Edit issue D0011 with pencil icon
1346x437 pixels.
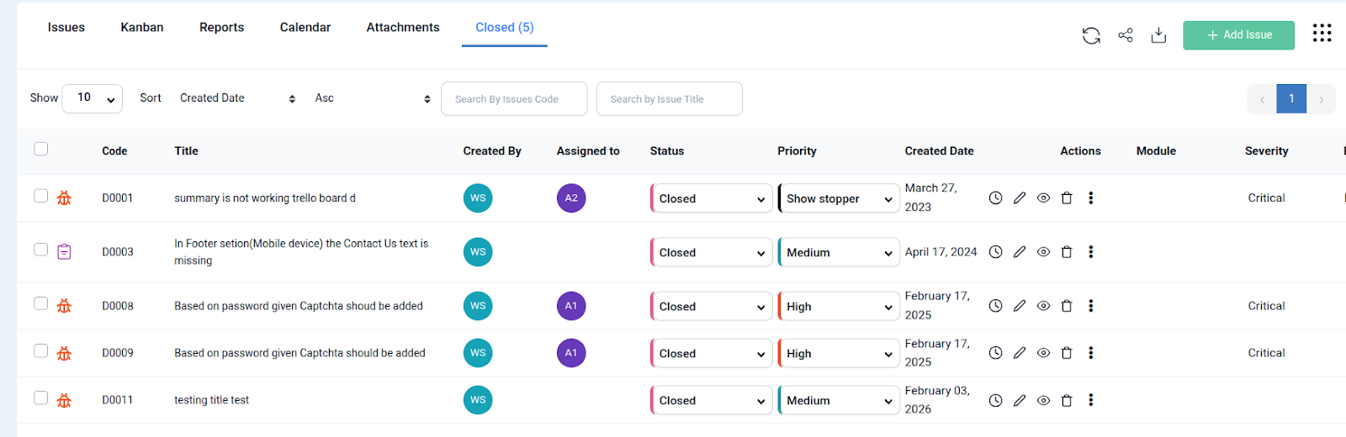pos(1020,401)
